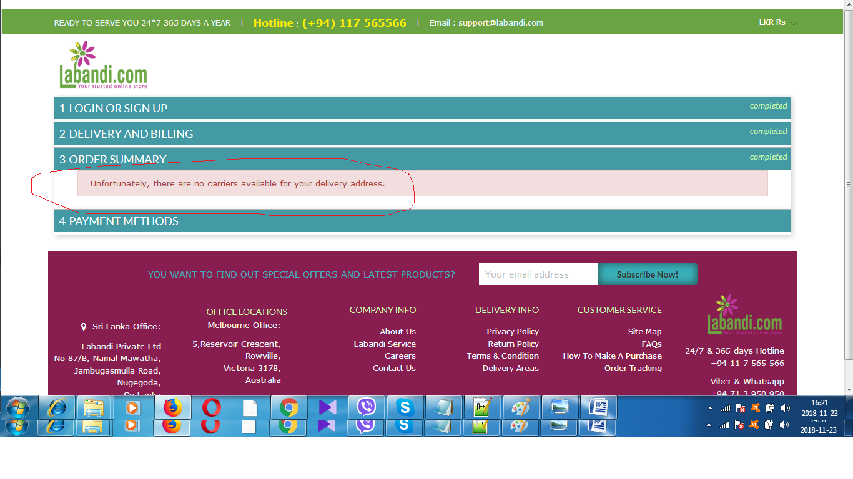Open the LKR Rs currency dropdown
The width and height of the screenshot is (853, 479).
[x=777, y=22]
